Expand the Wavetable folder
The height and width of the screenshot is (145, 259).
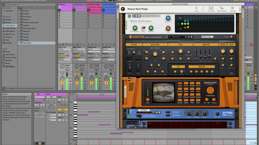pyautogui.click(x=19, y=43)
